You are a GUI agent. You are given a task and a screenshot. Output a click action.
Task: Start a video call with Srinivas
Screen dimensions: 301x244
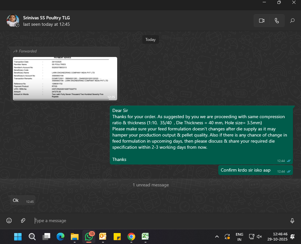[261, 21]
